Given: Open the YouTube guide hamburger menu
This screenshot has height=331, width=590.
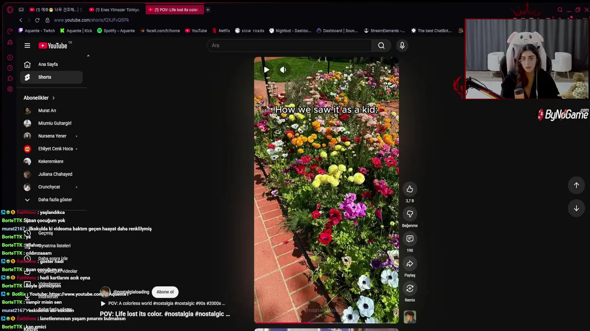Looking at the screenshot, I should coord(27,46).
